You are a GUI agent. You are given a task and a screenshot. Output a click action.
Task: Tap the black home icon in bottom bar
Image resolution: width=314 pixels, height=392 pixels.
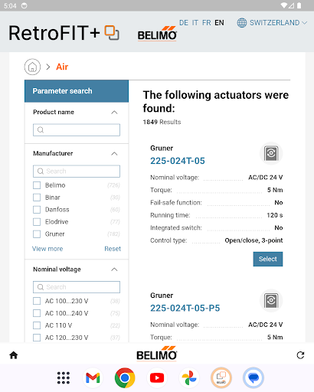(x=14, y=355)
